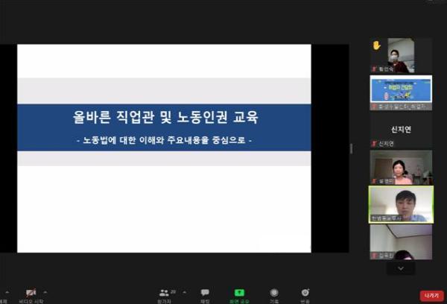Image resolution: width=447 pixels, height=304 pixels.
Task: Click the green share screen icon
Action: point(239,293)
